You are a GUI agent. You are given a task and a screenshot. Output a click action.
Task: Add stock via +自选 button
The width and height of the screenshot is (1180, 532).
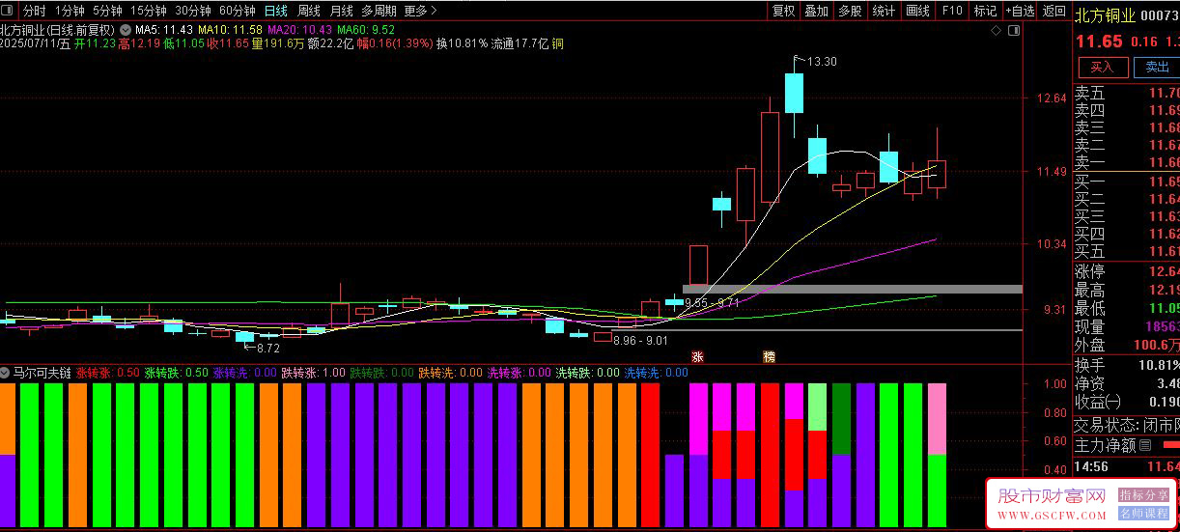pos(1021,11)
